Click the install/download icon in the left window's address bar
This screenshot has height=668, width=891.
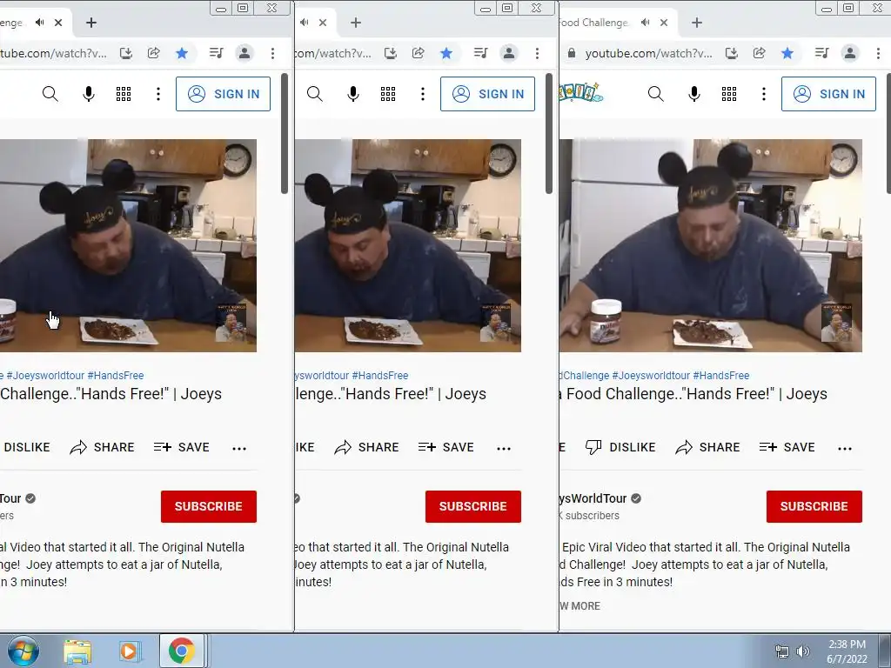126,53
